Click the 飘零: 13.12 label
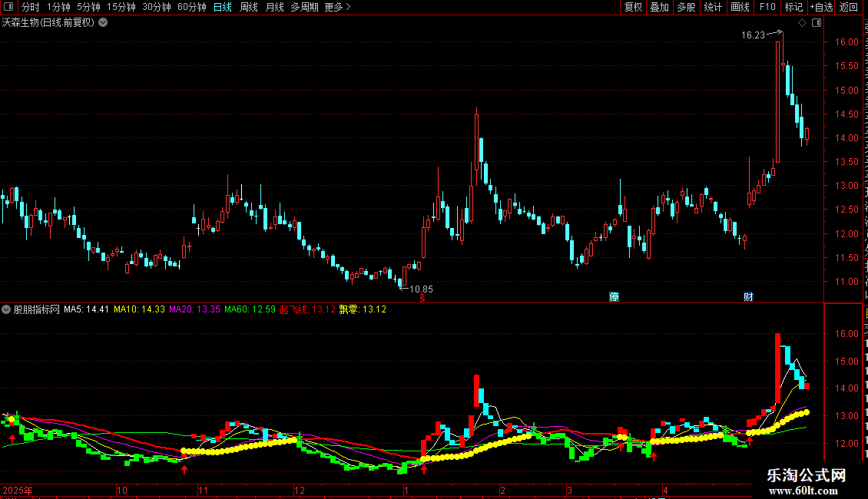This screenshot has height=499, width=868. coord(363,309)
